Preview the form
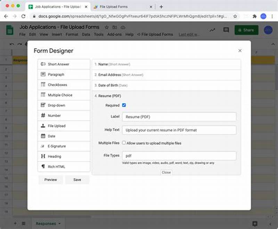Viewport: 278px width, 229px height. 51,180
